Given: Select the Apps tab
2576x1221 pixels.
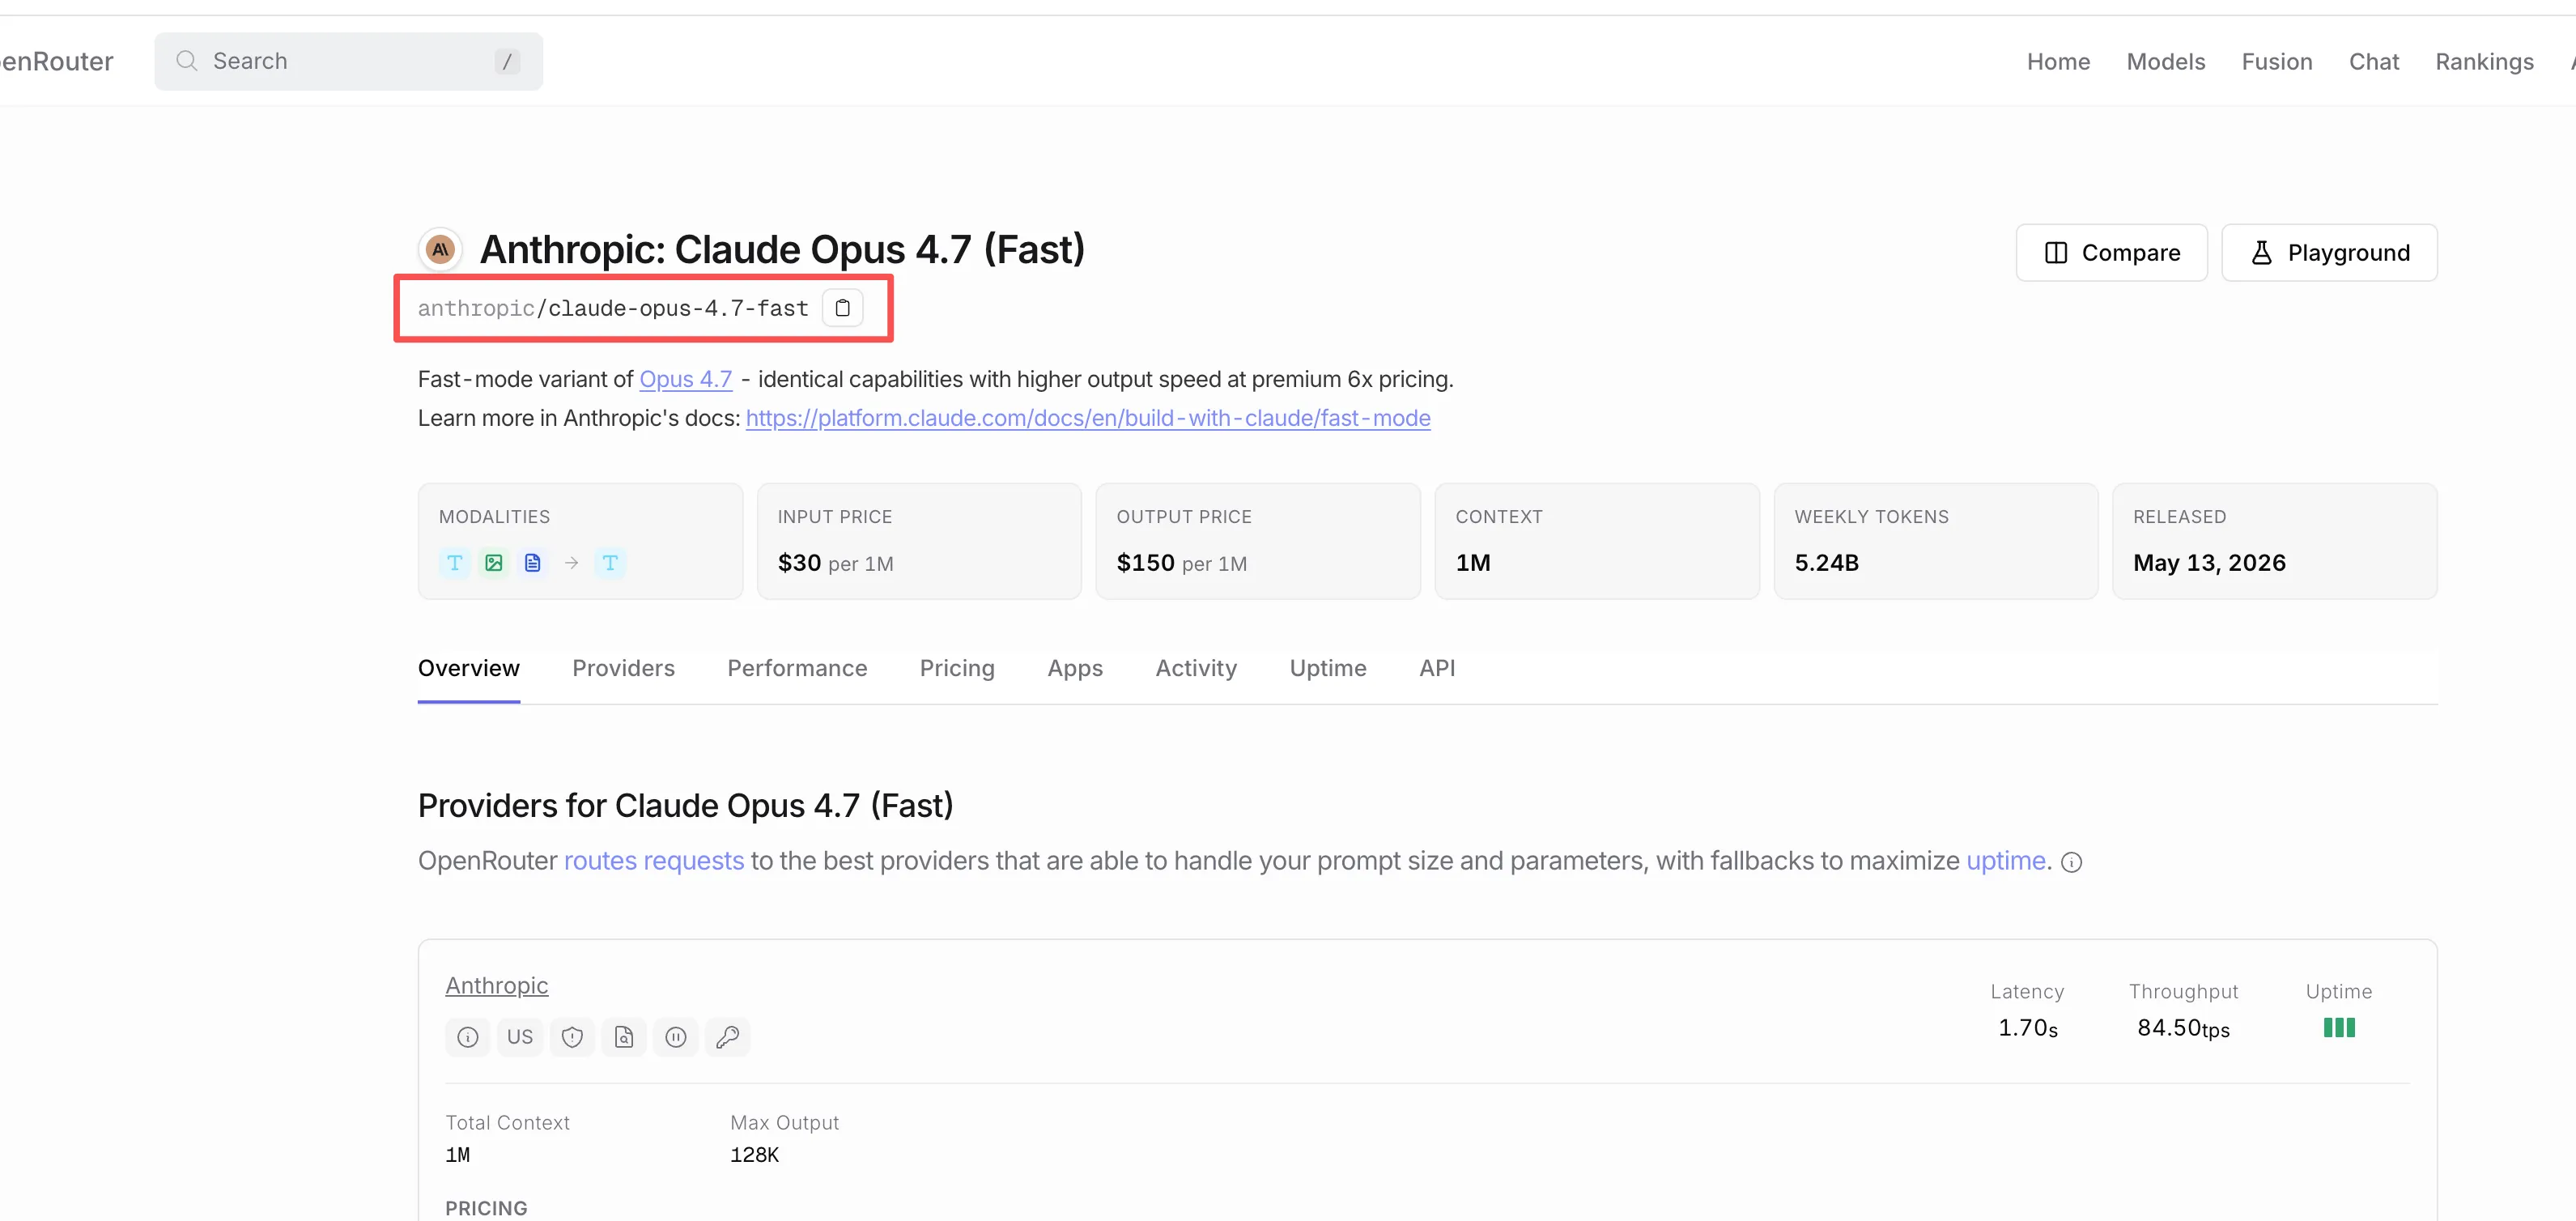Looking at the screenshot, I should 1075,668.
